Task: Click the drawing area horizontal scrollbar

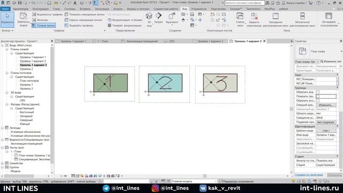Action: 205,176
